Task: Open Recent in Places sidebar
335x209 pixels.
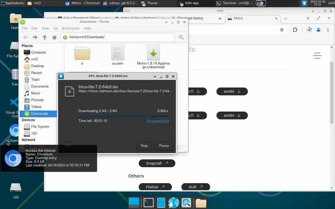Action: coord(36,73)
